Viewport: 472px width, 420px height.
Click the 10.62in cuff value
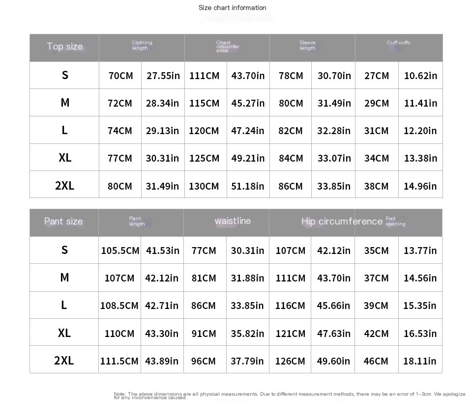tap(420, 76)
